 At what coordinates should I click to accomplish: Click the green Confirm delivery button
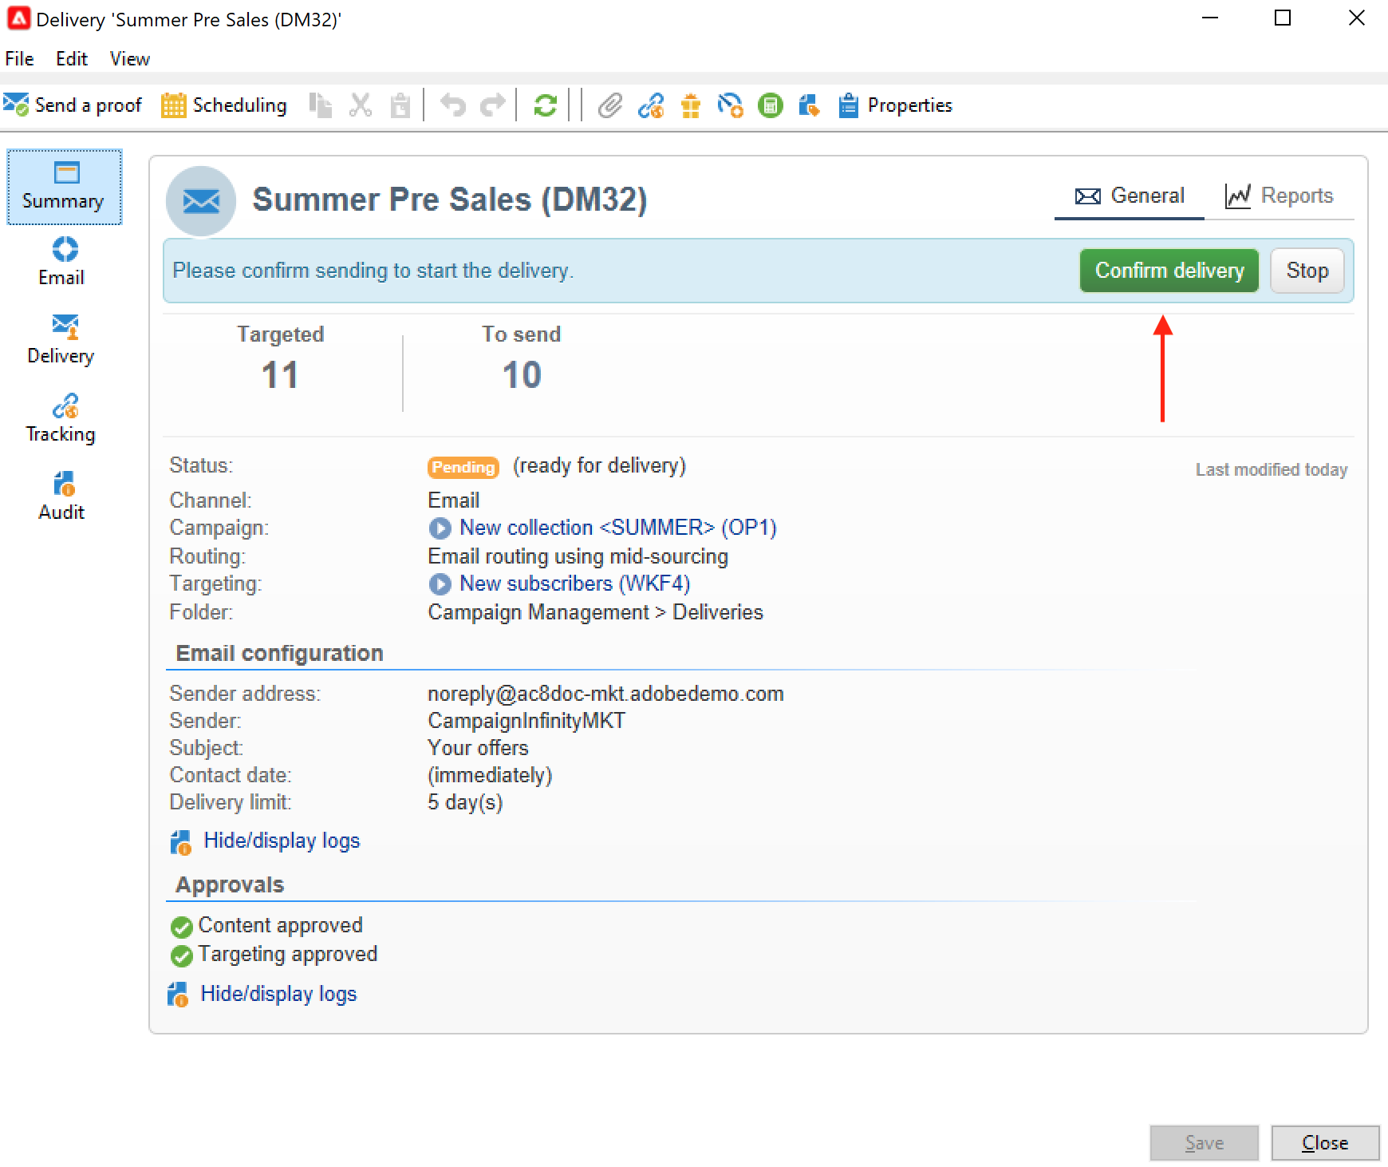[x=1169, y=271]
